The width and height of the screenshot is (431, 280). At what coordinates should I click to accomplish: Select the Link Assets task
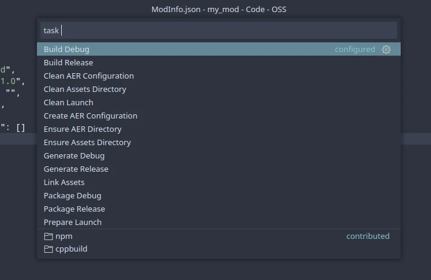219,182
